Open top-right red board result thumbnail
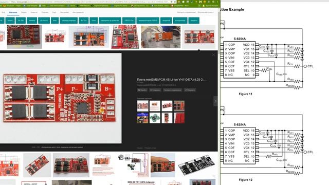Image resolution: width=329 pixels, height=185 pixels. click(x=199, y=37)
